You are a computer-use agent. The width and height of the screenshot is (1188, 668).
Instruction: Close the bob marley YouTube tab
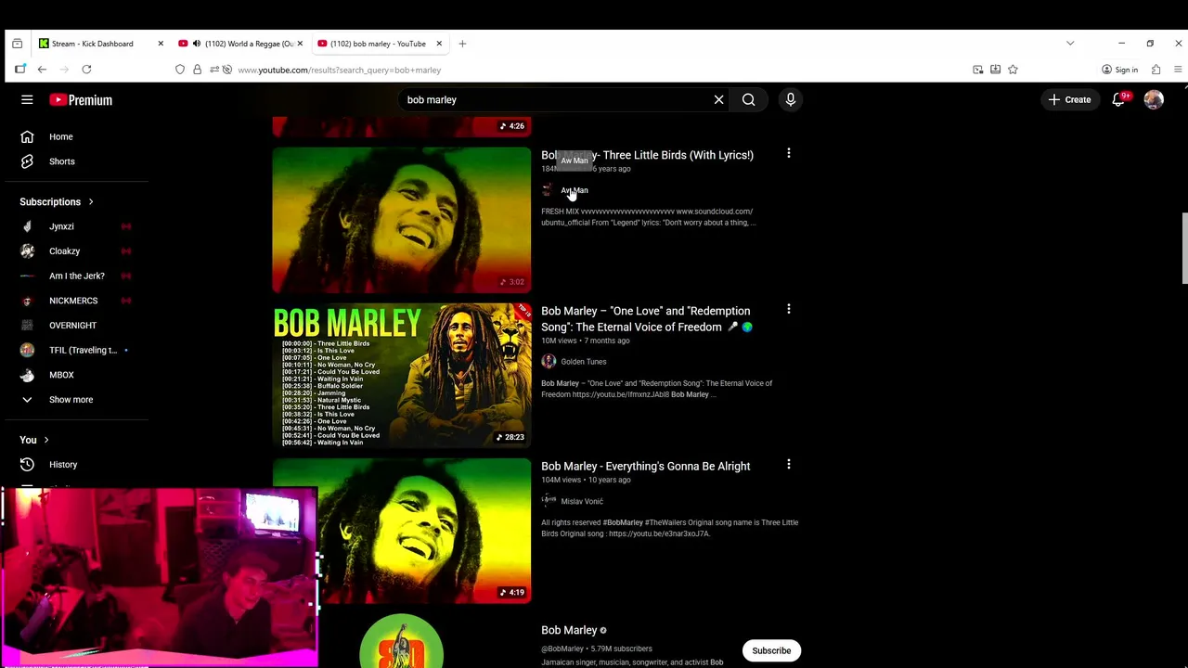[x=439, y=44]
